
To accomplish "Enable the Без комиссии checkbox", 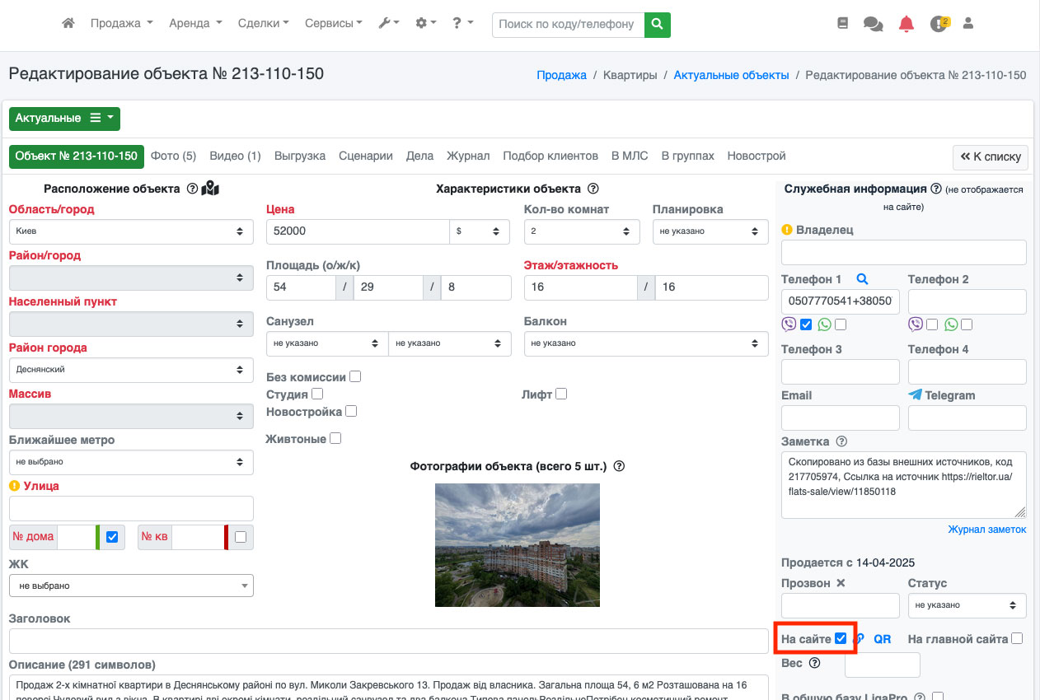I will coord(355,376).
